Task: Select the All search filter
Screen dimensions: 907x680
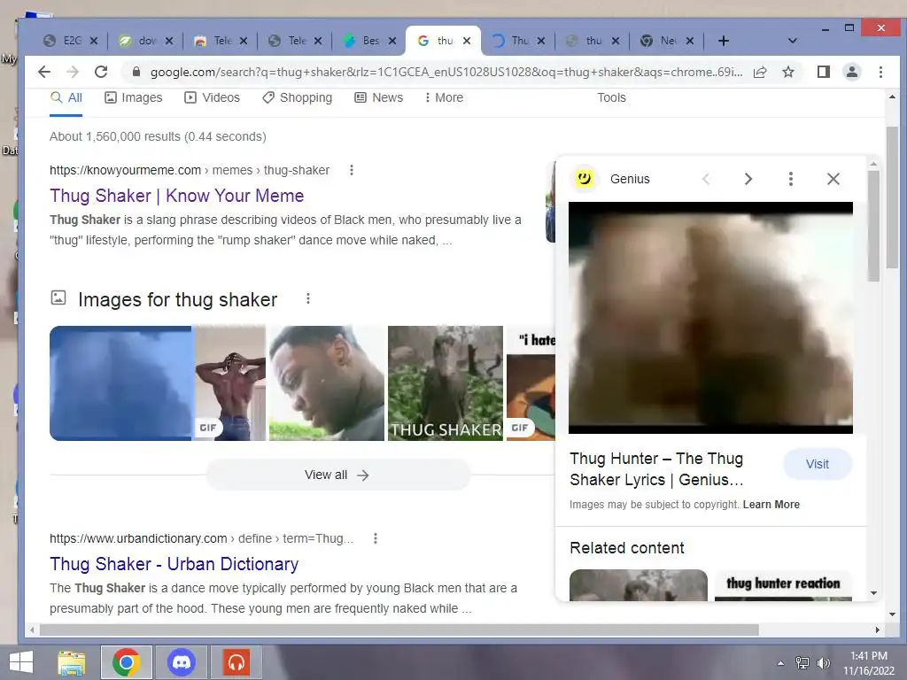Action: pos(66,97)
